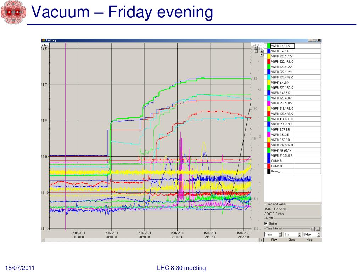Image resolution: width=363 pixels, height=272 pixels.
Task: Select legend row VGPB.2.5L3.B
Action: point(292,135)
